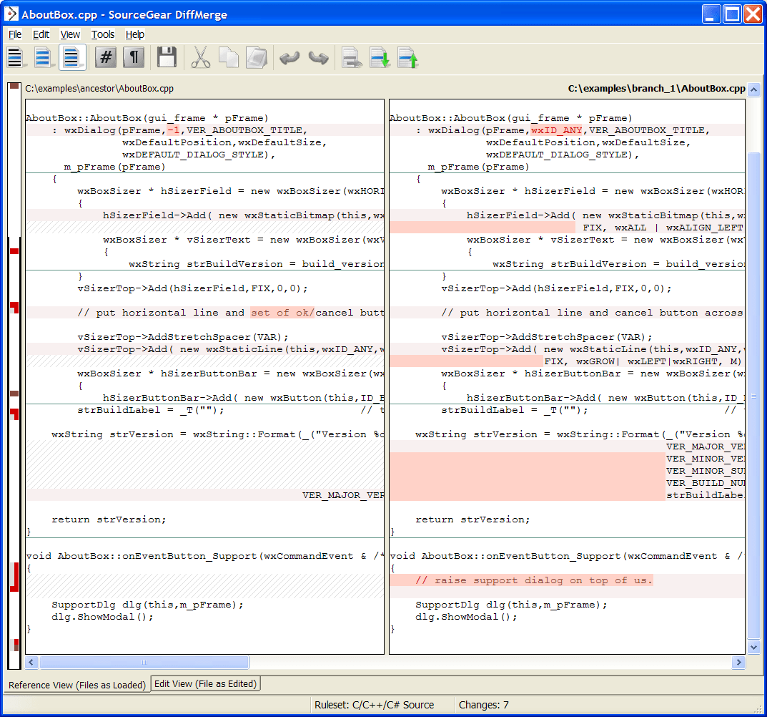Click 'return strVersion;' in left pane
This screenshot has height=717, width=767.
pos(109,520)
